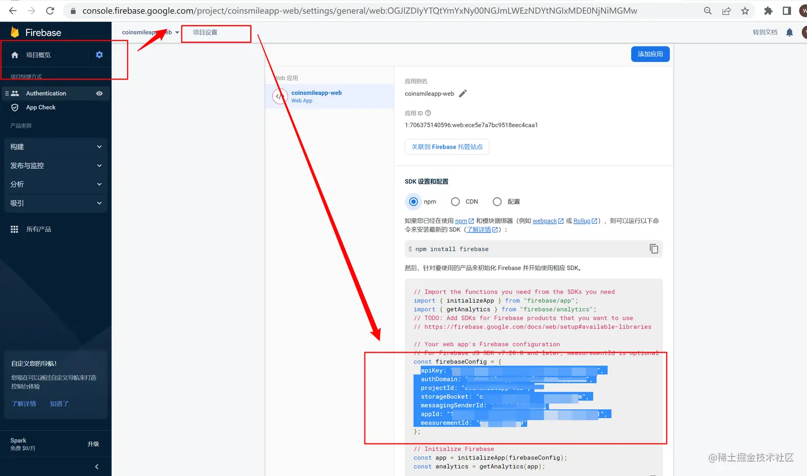
Task: Toggle the browser side panel icon
Action: tap(787, 11)
